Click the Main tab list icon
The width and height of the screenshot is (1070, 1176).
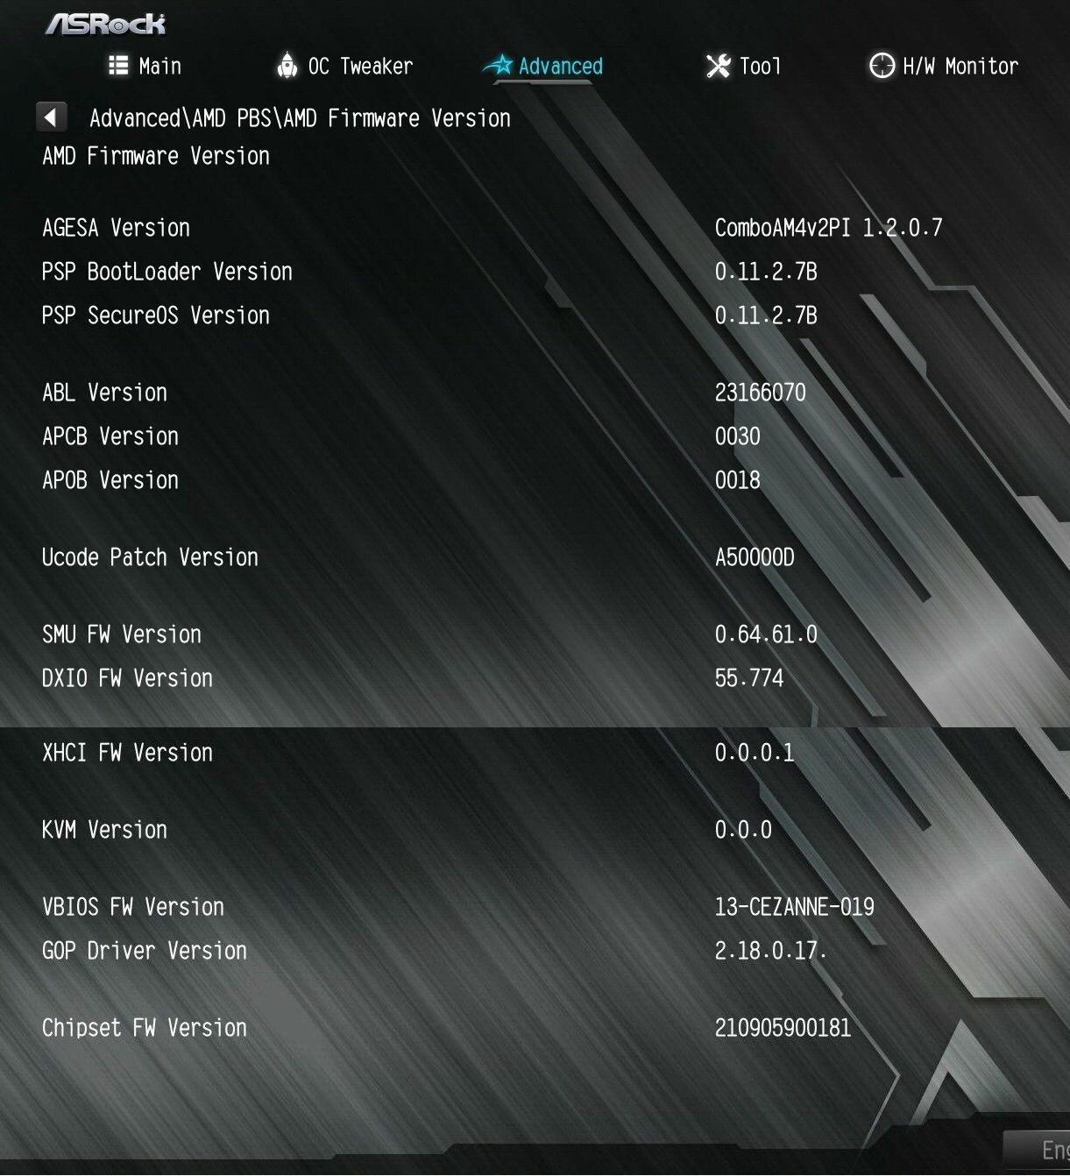click(118, 65)
